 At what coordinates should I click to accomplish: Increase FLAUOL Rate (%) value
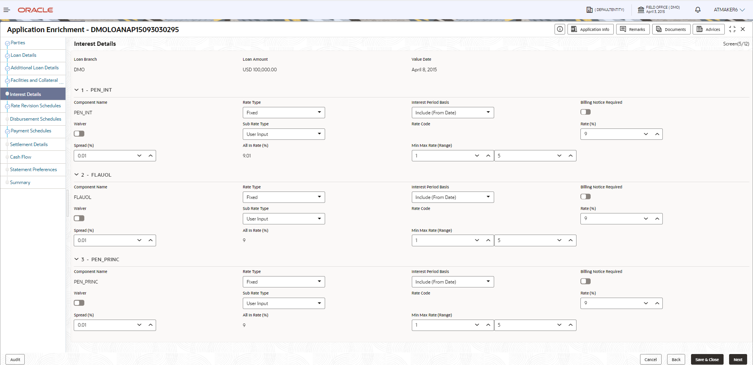[x=657, y=219]
